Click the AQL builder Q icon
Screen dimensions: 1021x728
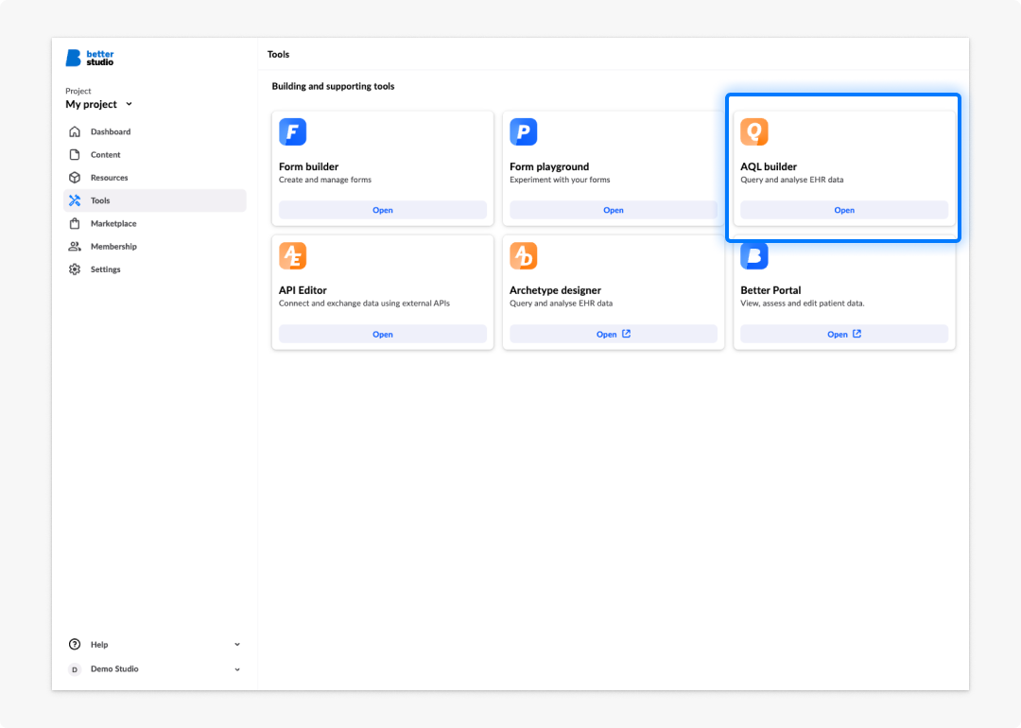tap(754, 132)
